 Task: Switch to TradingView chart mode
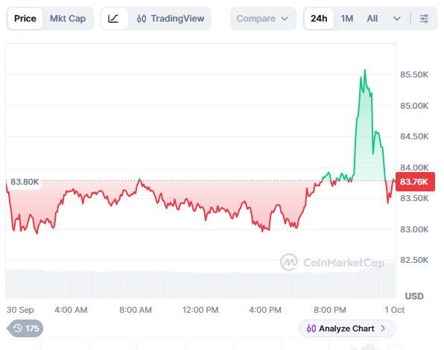(x=171, y=19)
